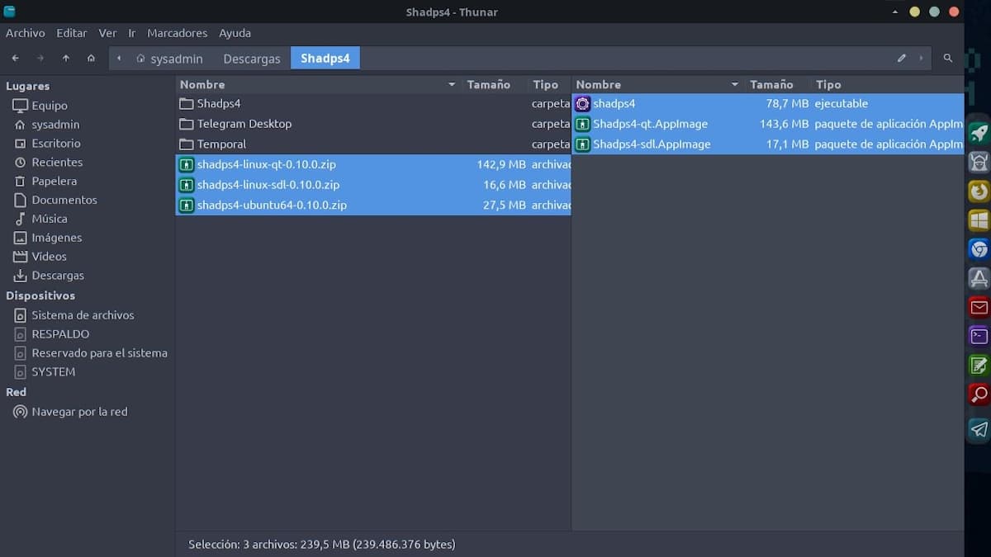Go up to parent folder arrow
This screenshot has height=557, width=991.
pos(66,59)
